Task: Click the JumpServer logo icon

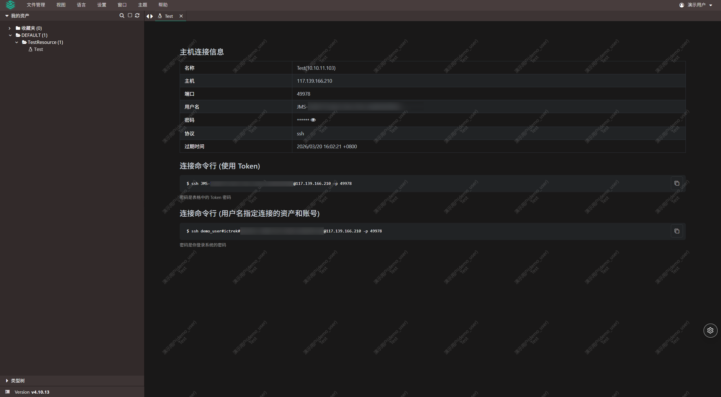Action: pyautogui.click(x=10, y=5)
